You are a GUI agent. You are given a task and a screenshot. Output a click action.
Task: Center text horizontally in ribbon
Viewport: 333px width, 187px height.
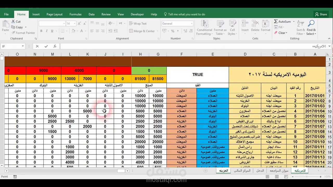97,31
